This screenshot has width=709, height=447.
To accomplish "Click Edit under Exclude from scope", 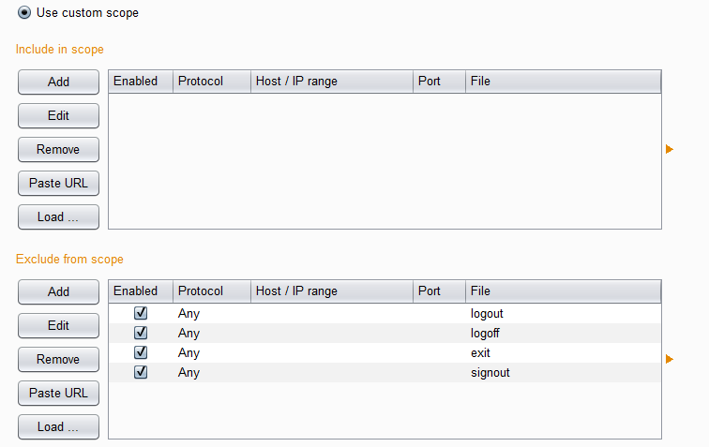I will 58,326.
